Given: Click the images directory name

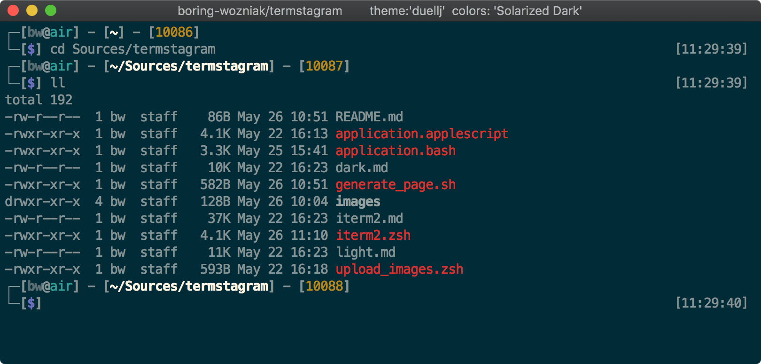Looking at the screenshot, I should [357, 201].
